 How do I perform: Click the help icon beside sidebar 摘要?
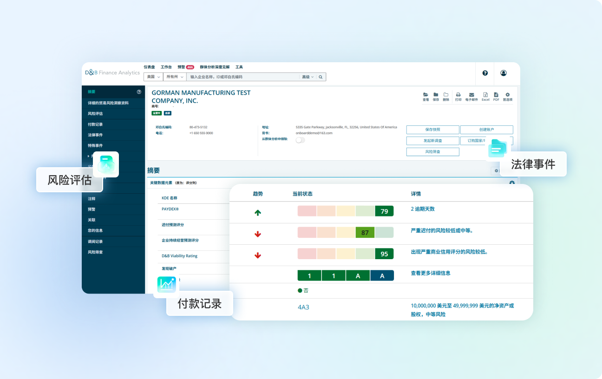[x=139, y=92]
